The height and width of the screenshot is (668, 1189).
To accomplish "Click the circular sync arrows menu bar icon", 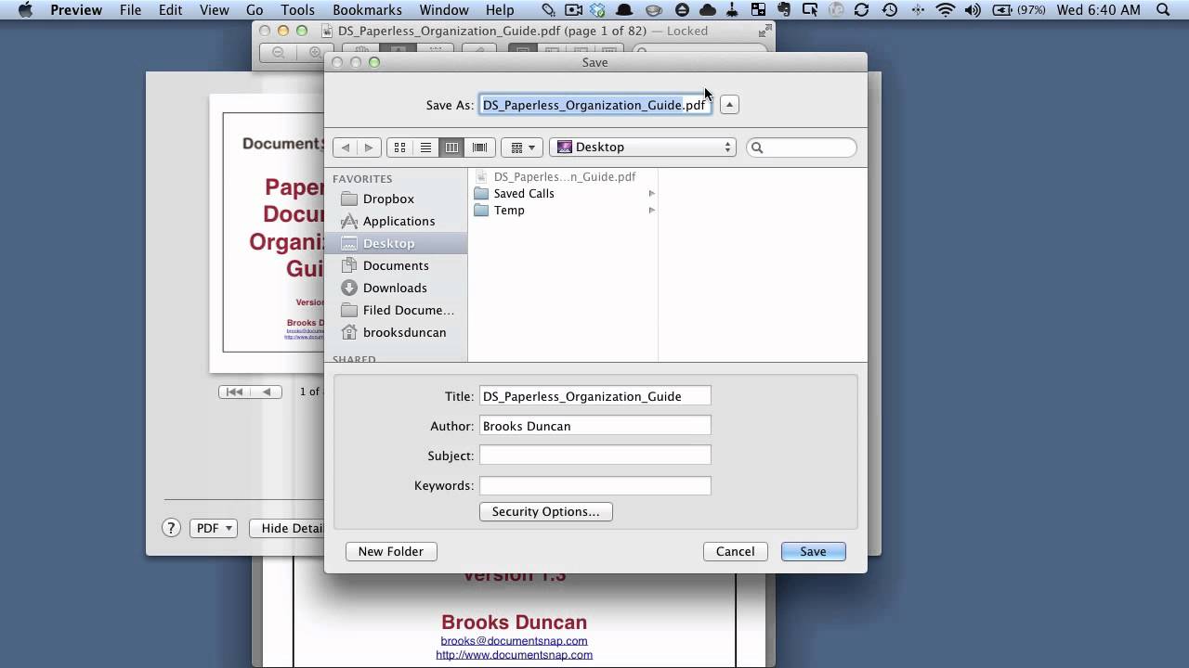I will coord(861,10).
